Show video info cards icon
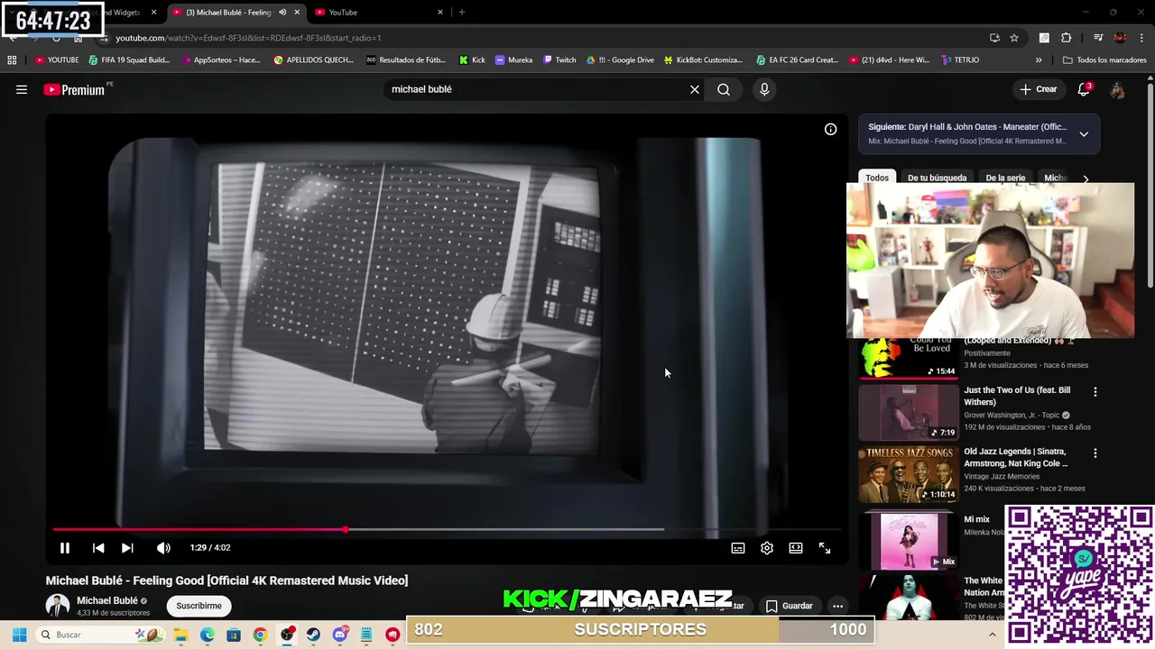The image size is (1155, 649). tap(830, 129)
